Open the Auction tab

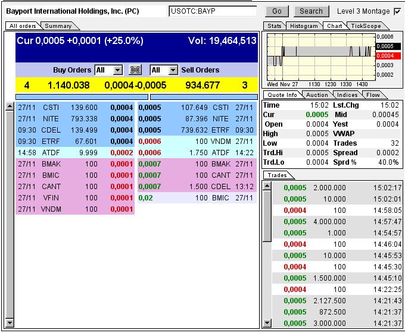pos(317,95)
